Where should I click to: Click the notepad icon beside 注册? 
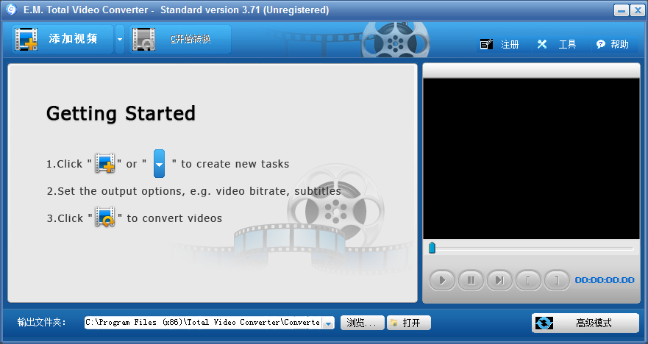click(x=486, y=44)
